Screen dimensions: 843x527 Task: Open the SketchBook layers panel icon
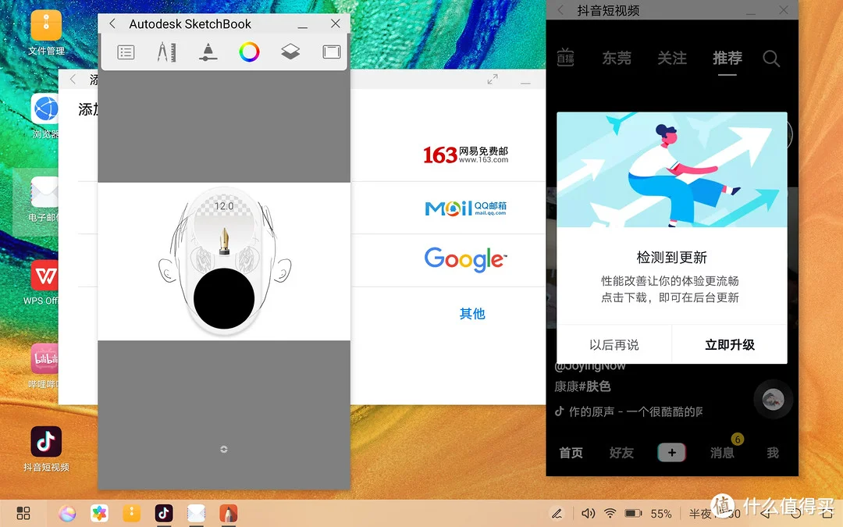[290, 52]
